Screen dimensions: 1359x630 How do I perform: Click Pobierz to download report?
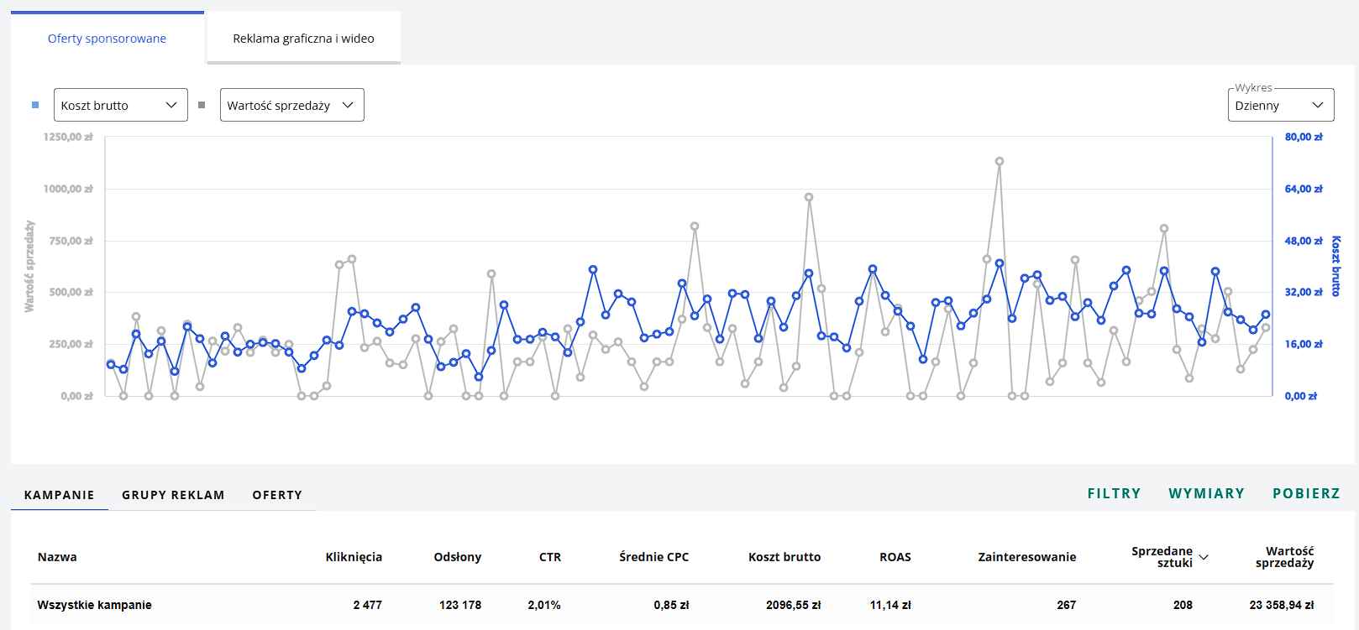pyautogui.click(x=1306, y=493)
